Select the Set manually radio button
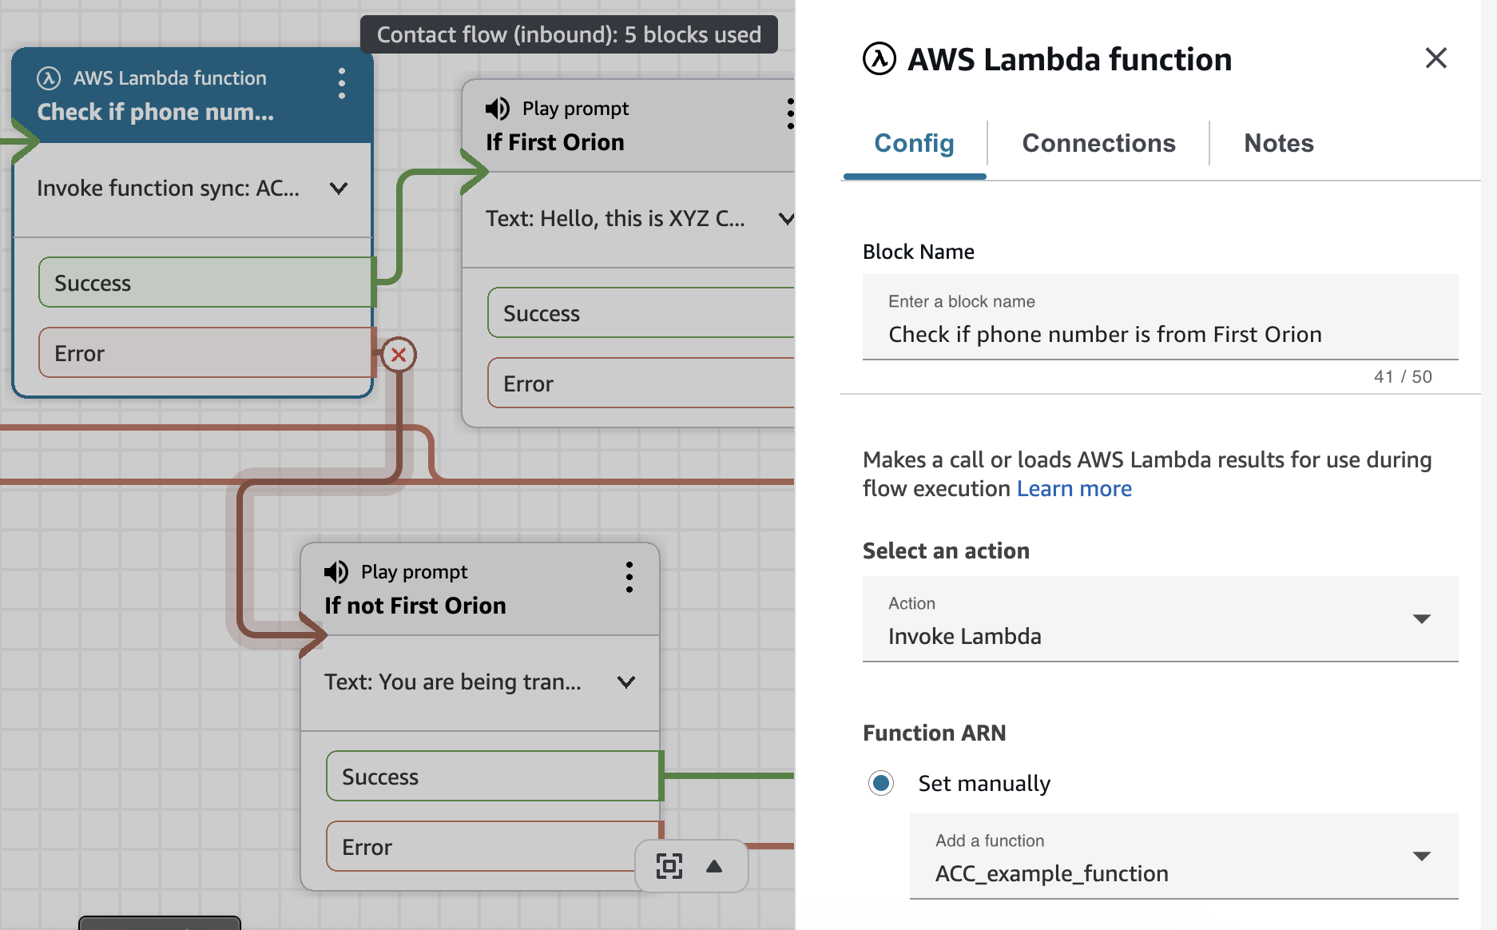The image size is (1497, 930). (x=881, y=783)
